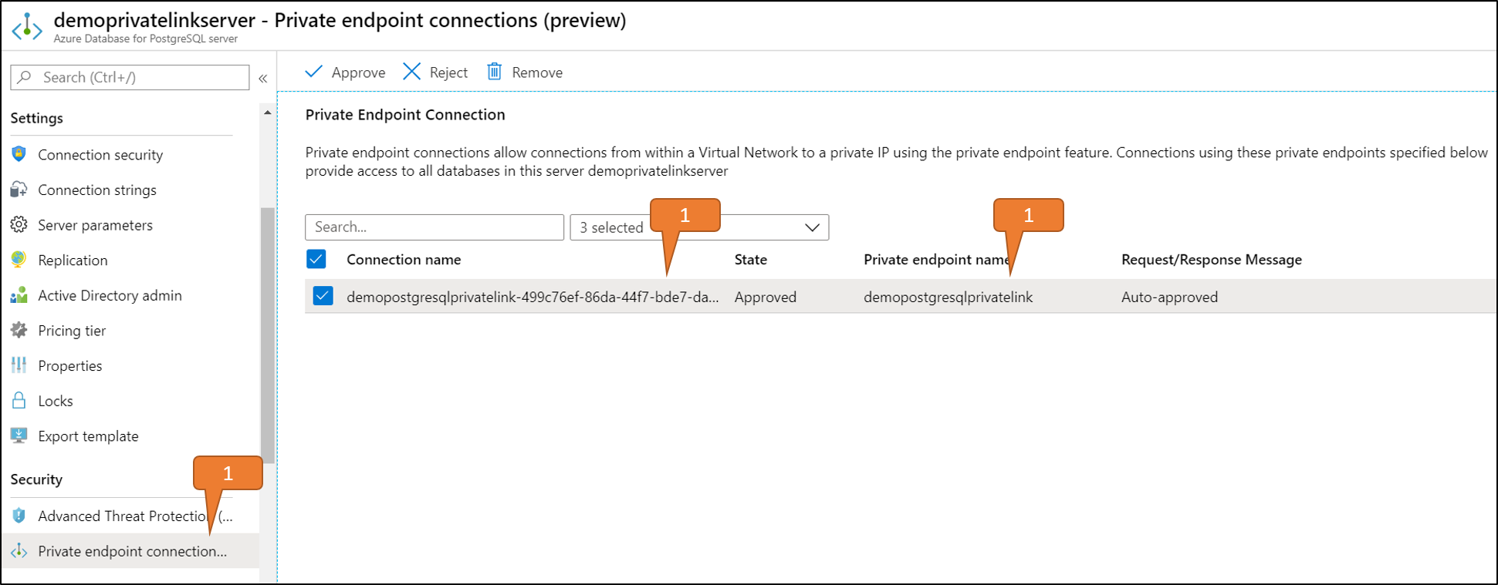Click the Remove button label
Screen dimensions: 1498x585
coord(537,72)
